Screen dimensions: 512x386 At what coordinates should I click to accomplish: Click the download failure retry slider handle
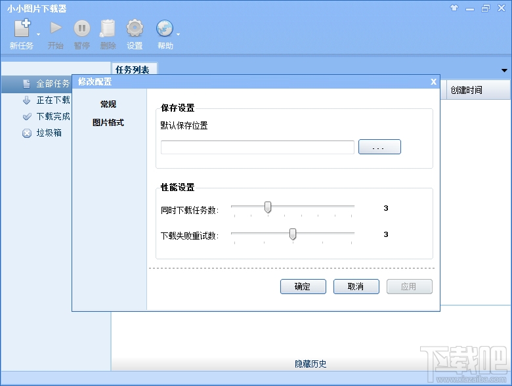tap(293, 234)
